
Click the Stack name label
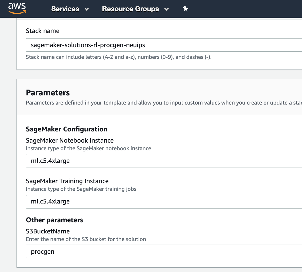(43, 31)
